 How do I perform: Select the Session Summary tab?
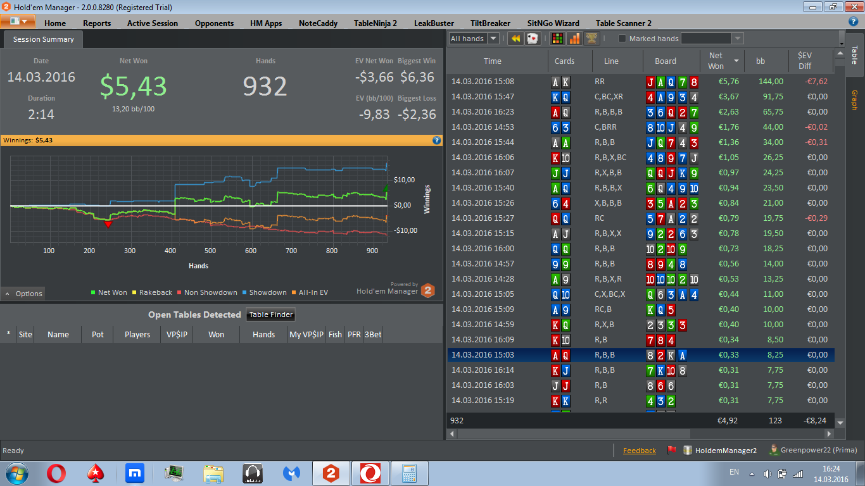(43, 39)
